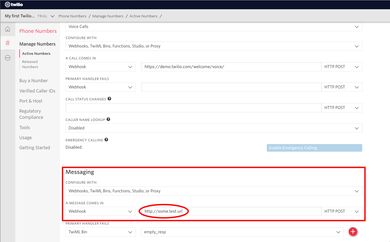
Task: Click My first Twilio project name
Action: pos(20,16)
